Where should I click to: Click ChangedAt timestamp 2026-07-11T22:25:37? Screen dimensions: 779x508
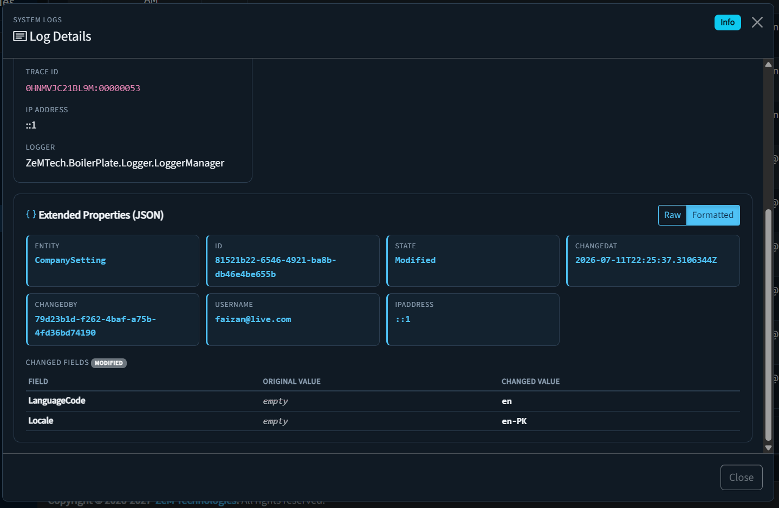(x=646, y=260)
